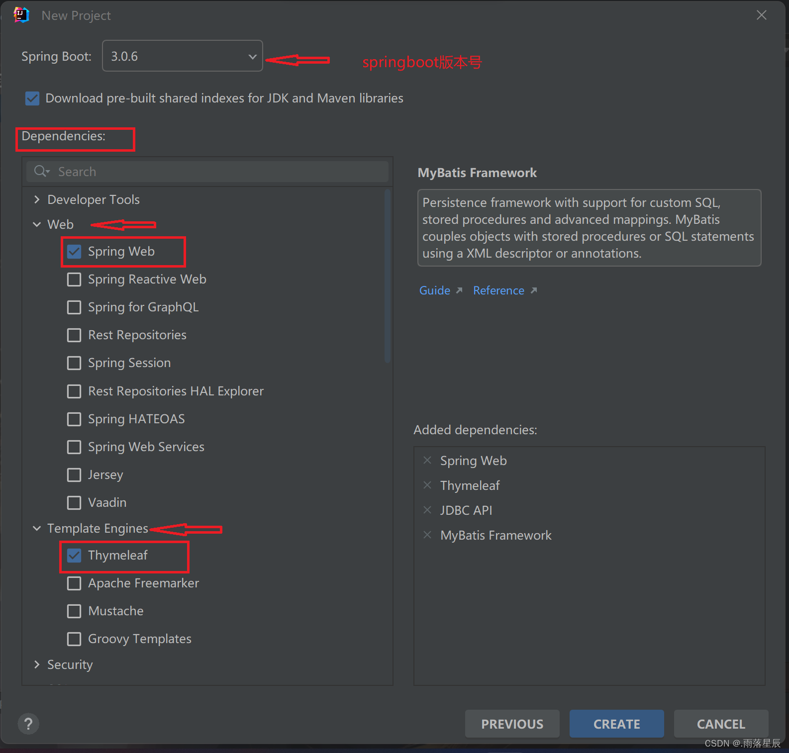Uncheck the Thymeleaf template engine
Screen dimensions: 789x753
[x=74, y=556]
